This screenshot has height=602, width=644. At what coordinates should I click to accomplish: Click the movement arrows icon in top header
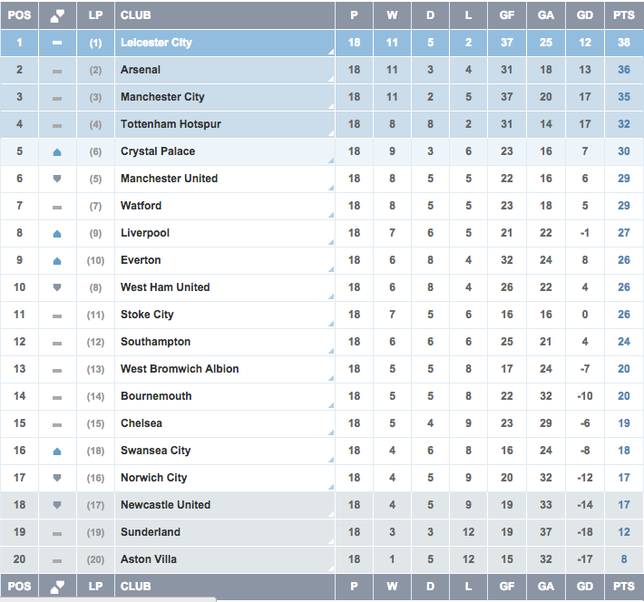(57, 15)
